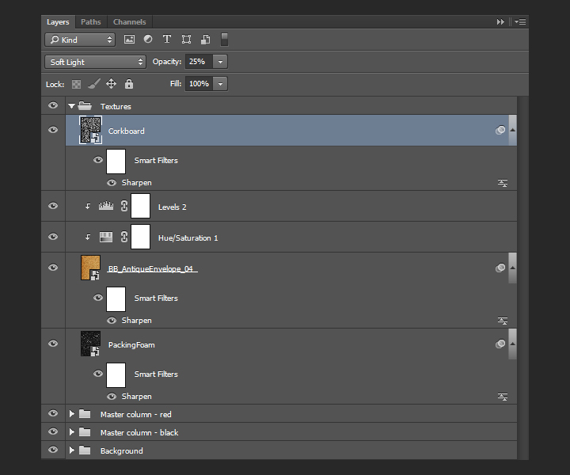Screen dimensions: 570x475
Task: Collapse Corkboard smart filters arrow
Action: point(512,130)
